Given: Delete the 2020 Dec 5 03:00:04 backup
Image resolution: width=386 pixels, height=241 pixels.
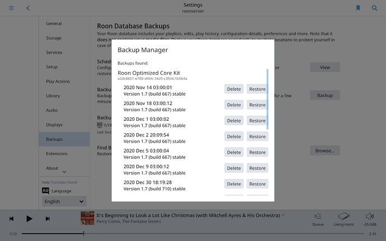Looking at the screenshot, I should point(234,153).
